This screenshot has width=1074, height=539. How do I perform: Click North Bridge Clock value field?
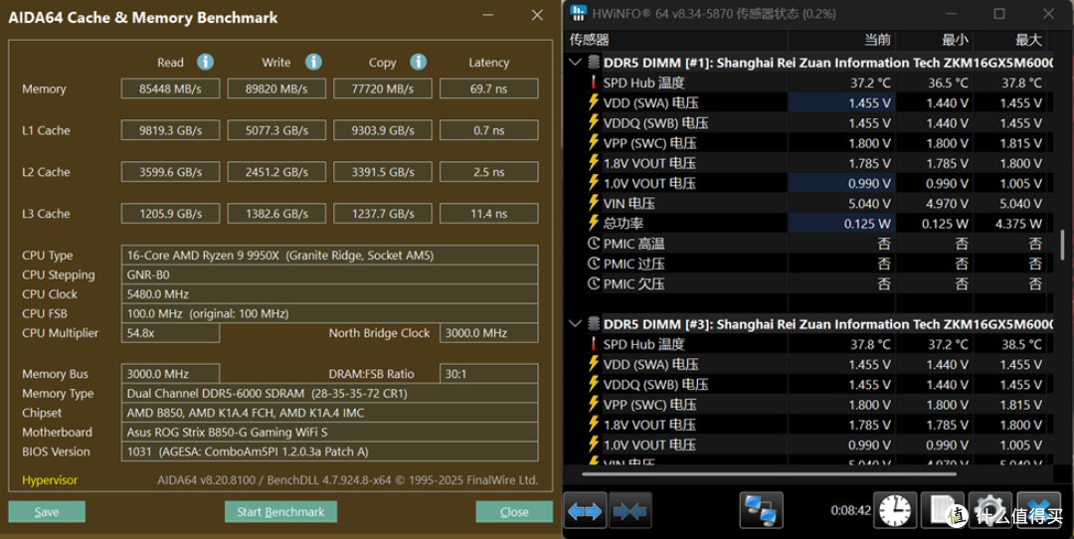(489, 333)
